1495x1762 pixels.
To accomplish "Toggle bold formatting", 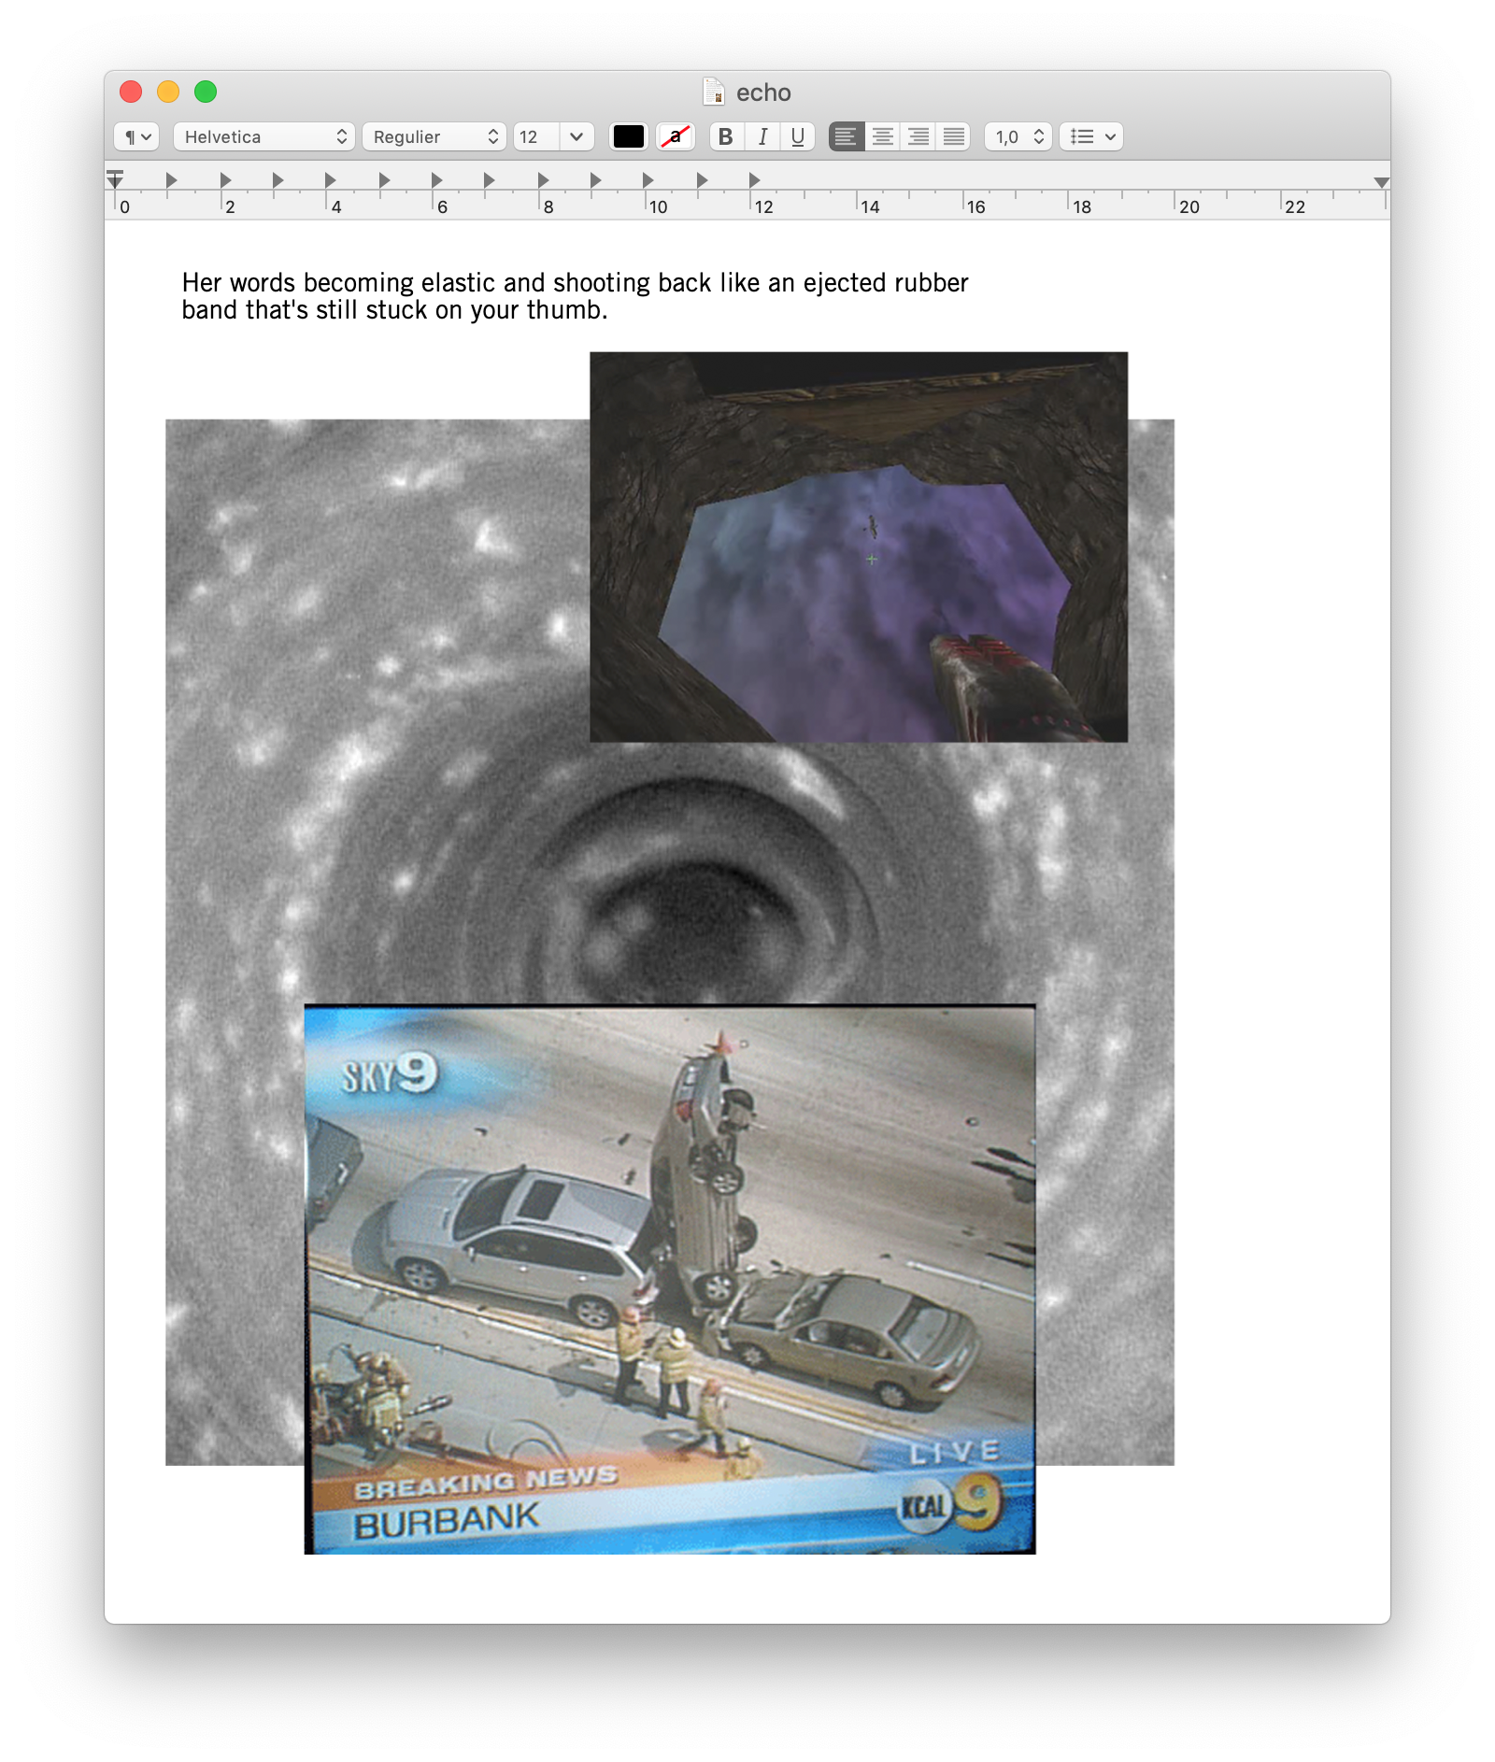I will coord(726,136).
